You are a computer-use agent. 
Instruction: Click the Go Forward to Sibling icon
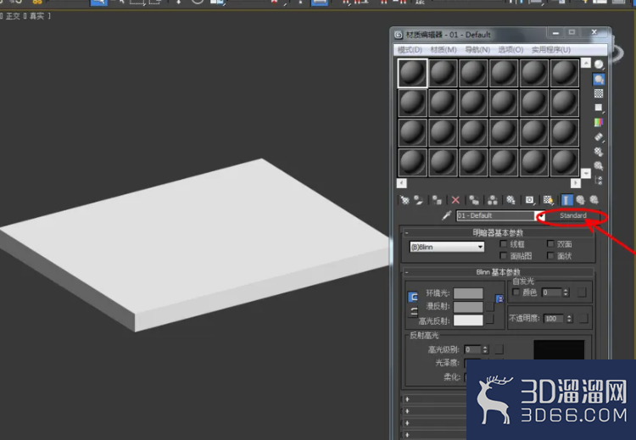click(x=594, y=200)
